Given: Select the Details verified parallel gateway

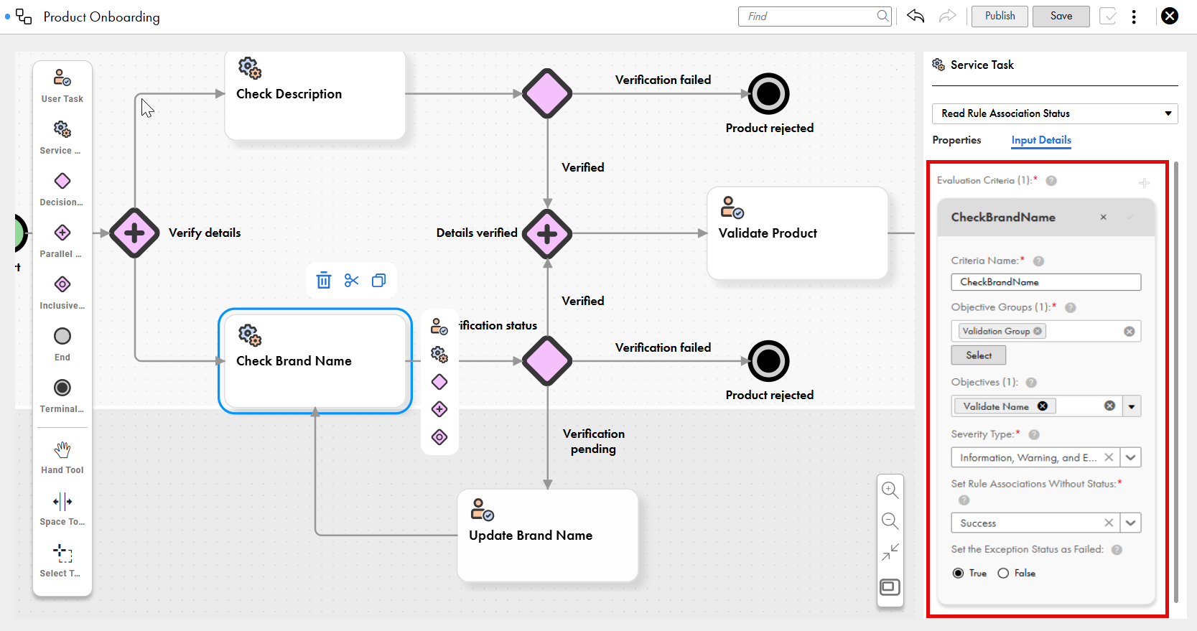Looking at the screenshot, I should pyautogui.click(x=547, y=234).
